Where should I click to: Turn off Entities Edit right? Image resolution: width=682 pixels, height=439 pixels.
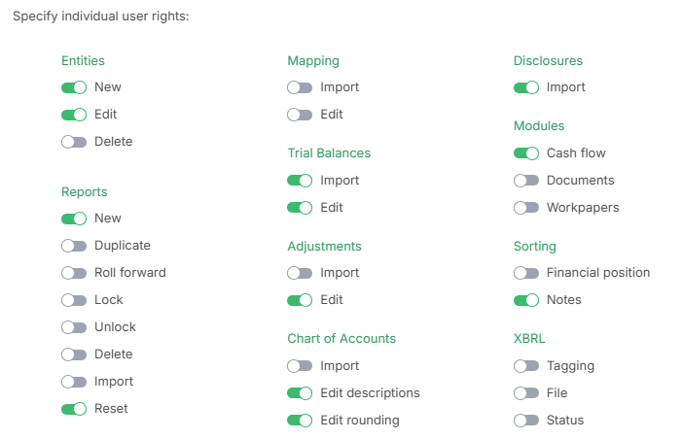(x=74, y=115)
